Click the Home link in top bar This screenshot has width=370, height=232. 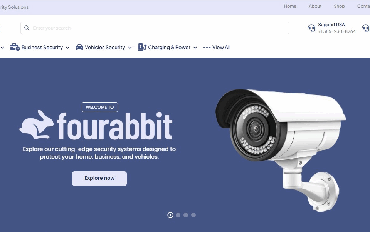[290, 7]
